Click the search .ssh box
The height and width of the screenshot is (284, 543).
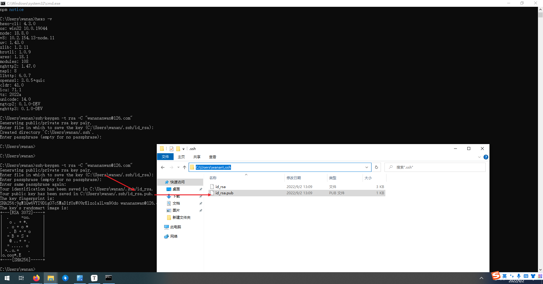click(435, 167)
